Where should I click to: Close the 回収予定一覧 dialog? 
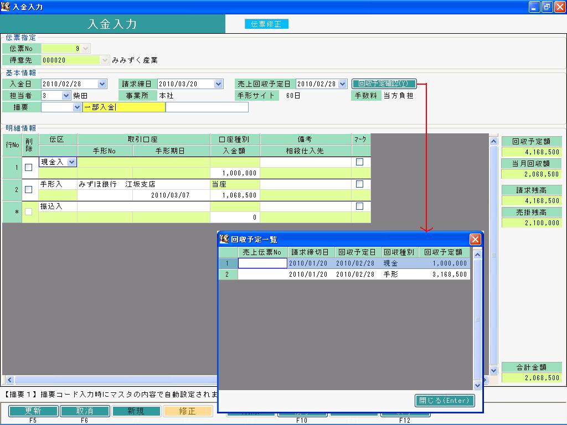pos(475,239)
